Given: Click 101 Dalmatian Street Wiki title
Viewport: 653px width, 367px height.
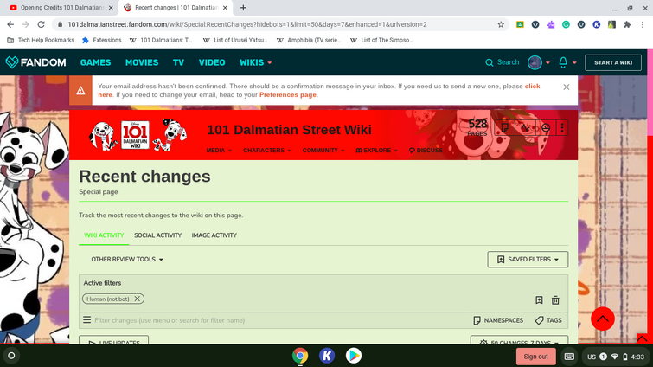Looking at the screenshot, I should pyautogui.click(x=289, y=130).
